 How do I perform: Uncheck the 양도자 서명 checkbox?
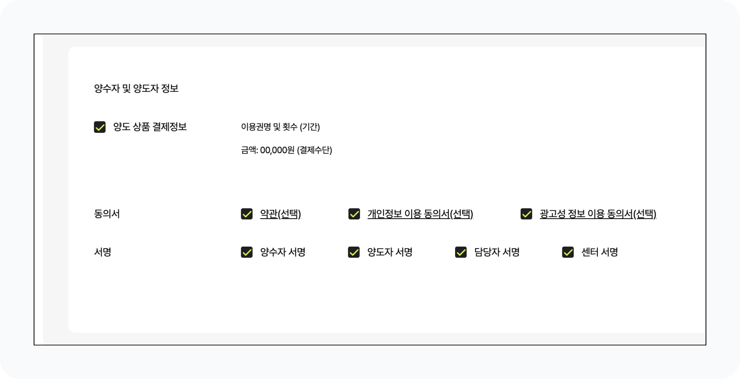(x=354, y=252)
